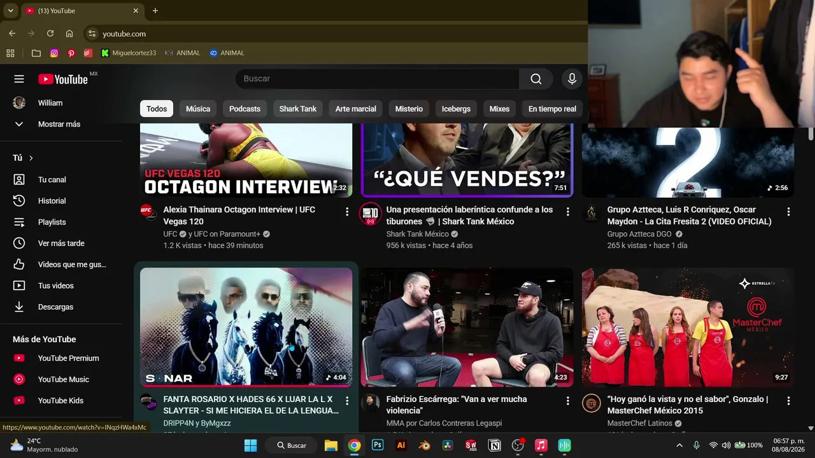The width and height of the screenshot is (815, 458).
Task: Click the YouTube logo
Action: pos(63,79)
